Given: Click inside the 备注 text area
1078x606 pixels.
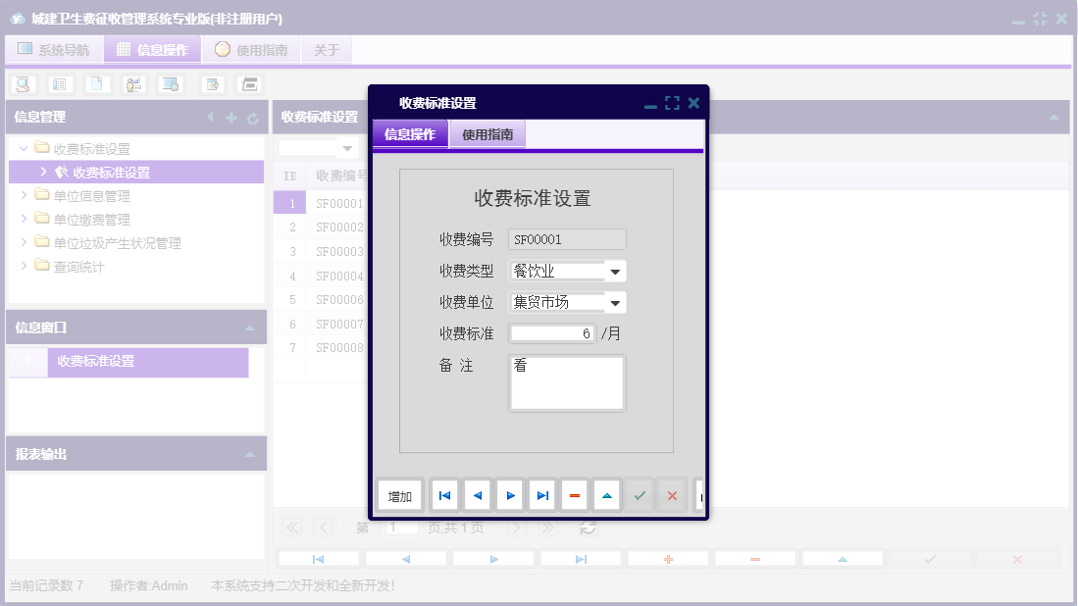Looking at the screenshot, I should point(567,383).
